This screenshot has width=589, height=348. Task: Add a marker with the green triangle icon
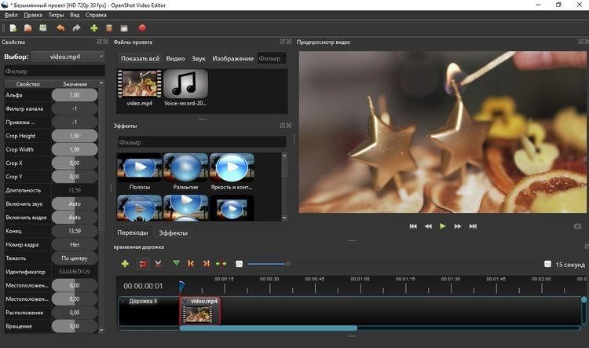[176, 264]
